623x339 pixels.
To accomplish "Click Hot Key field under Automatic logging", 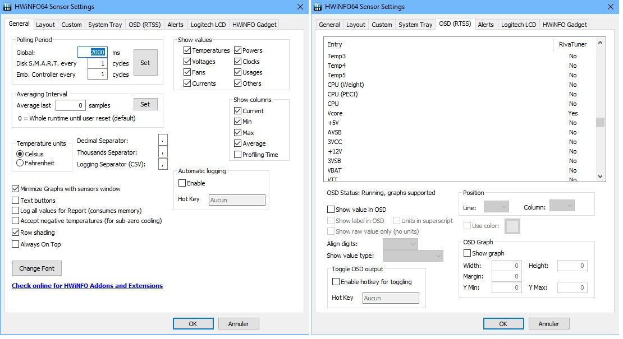I will coord(237,200).
